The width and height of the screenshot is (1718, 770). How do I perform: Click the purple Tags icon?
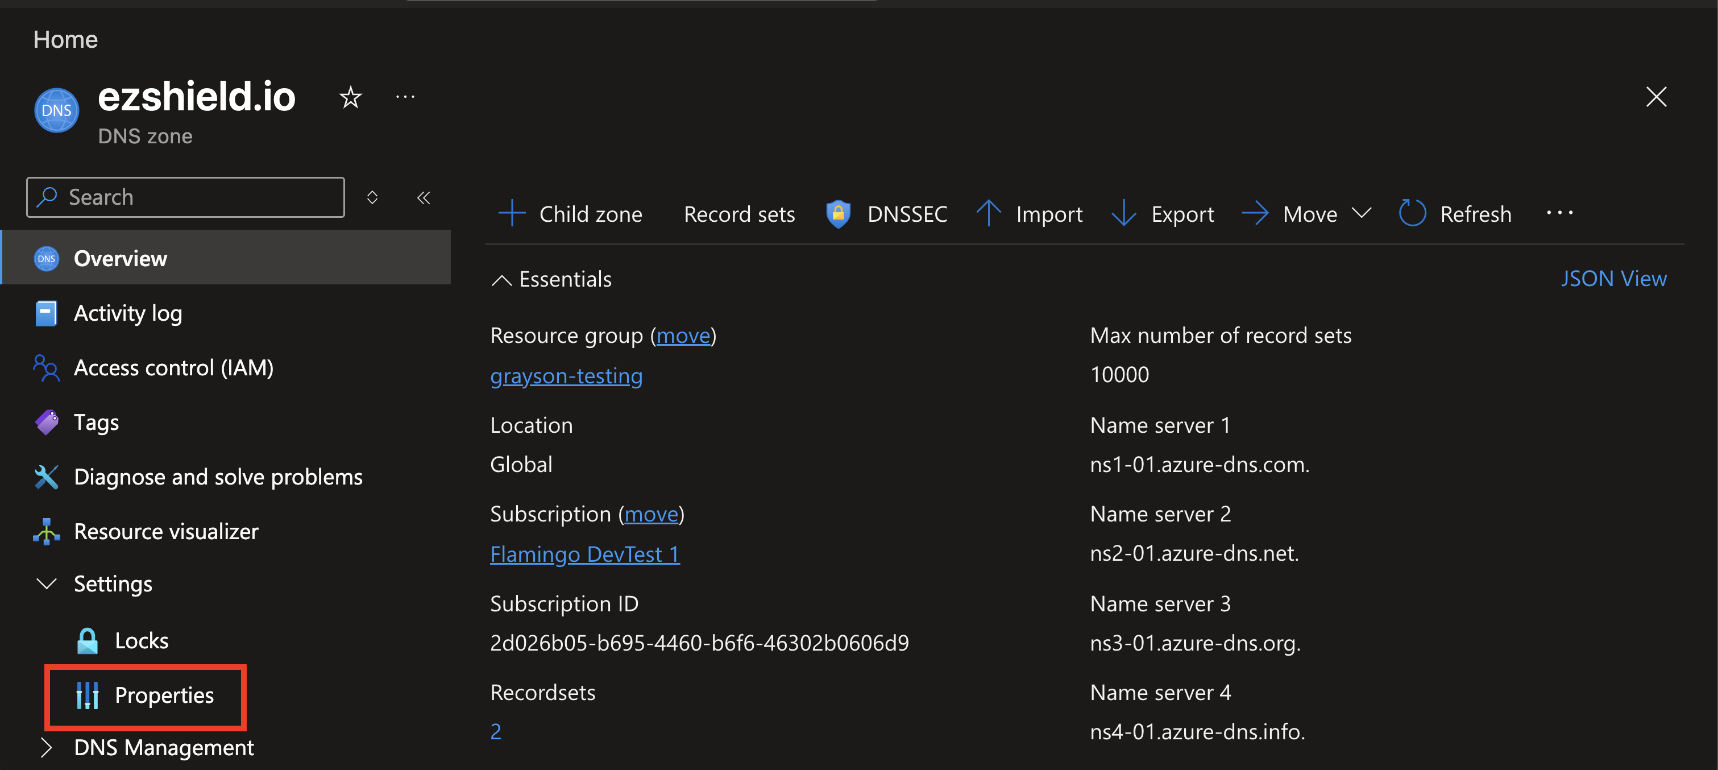(x=46, y=423)
